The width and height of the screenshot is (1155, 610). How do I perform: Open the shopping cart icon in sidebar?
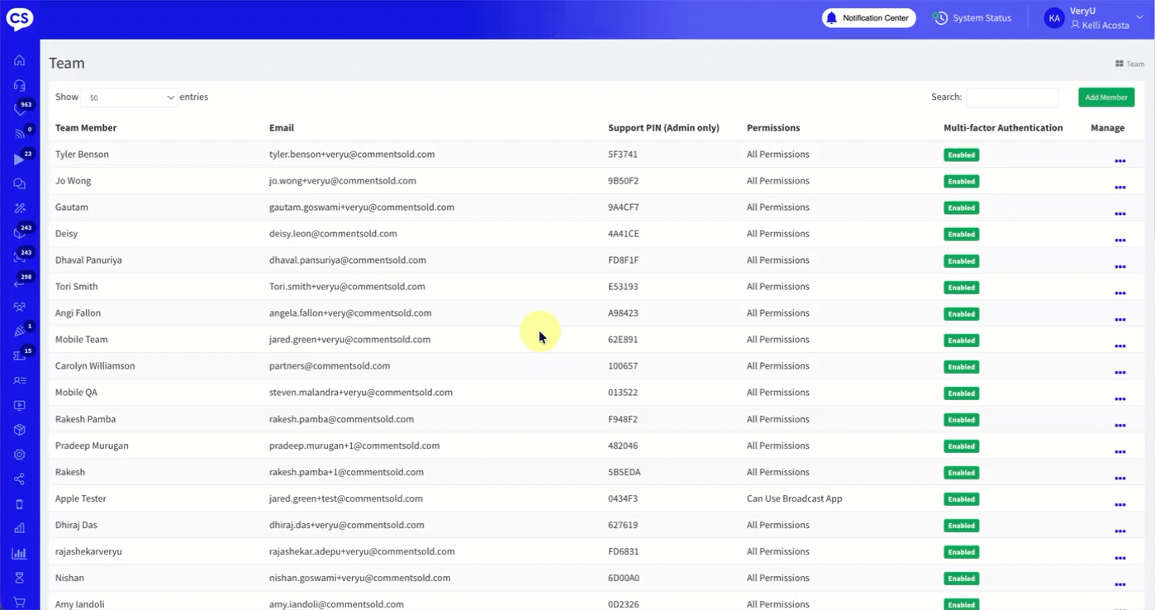pos(19,603)
